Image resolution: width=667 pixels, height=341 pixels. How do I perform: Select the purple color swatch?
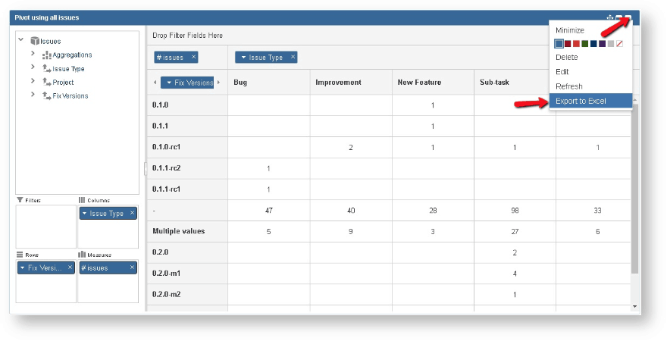pos(602,44)
